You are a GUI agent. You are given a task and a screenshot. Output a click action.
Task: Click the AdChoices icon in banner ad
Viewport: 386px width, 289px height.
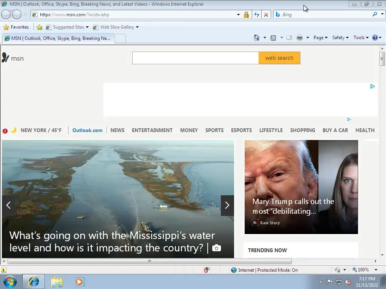click(x=373, y=86)
